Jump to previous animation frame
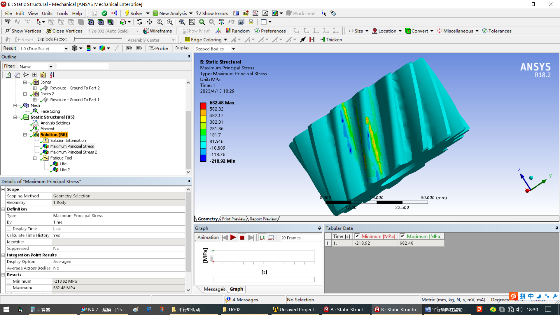560x315 pixels. [x=225, y=238]
